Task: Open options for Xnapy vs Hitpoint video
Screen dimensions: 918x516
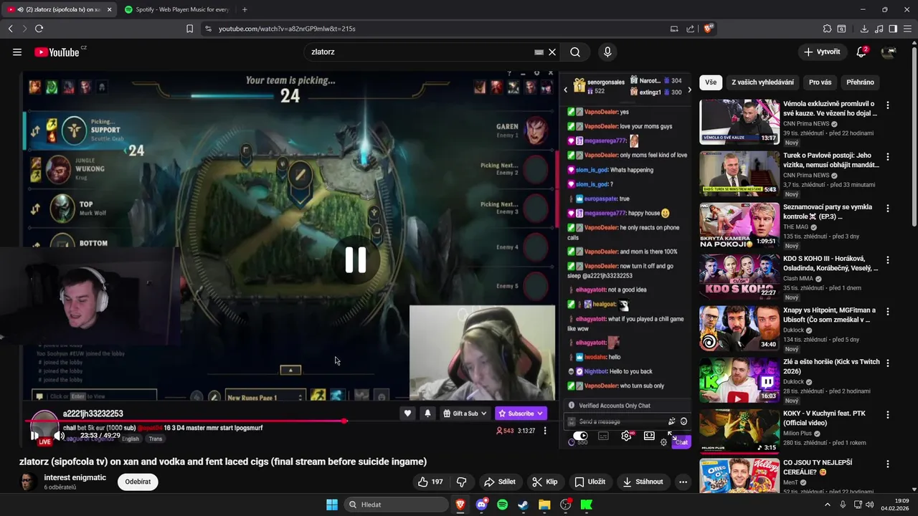Action: pos(887,312)
